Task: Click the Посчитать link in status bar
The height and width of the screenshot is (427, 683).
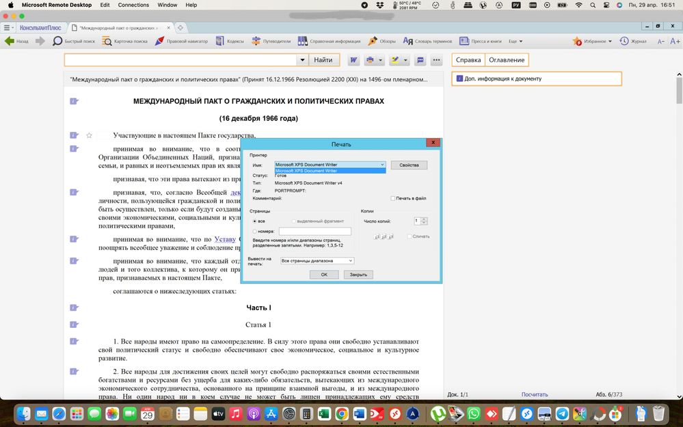Action: (x=535, y=394)
